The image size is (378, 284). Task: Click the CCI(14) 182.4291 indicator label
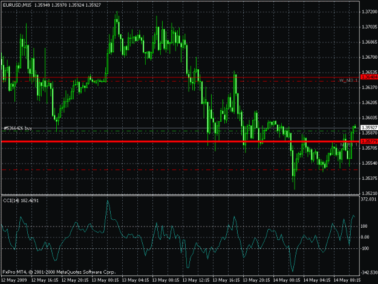pyautogui.click(x=21, y=200)
